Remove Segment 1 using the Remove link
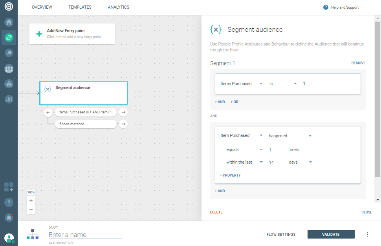Screen dimensions: 381x246 click(x=358, y=63)
